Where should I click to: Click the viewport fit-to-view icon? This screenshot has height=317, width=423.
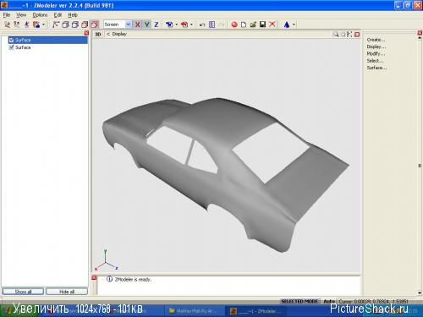(349, 35)
